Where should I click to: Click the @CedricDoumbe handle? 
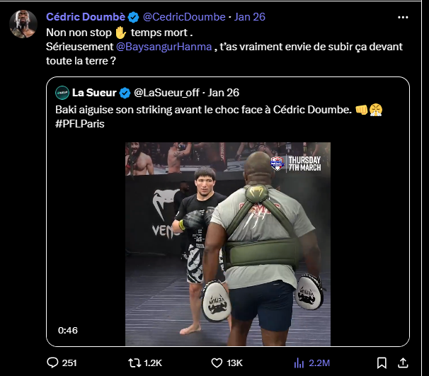coord(183,17)
